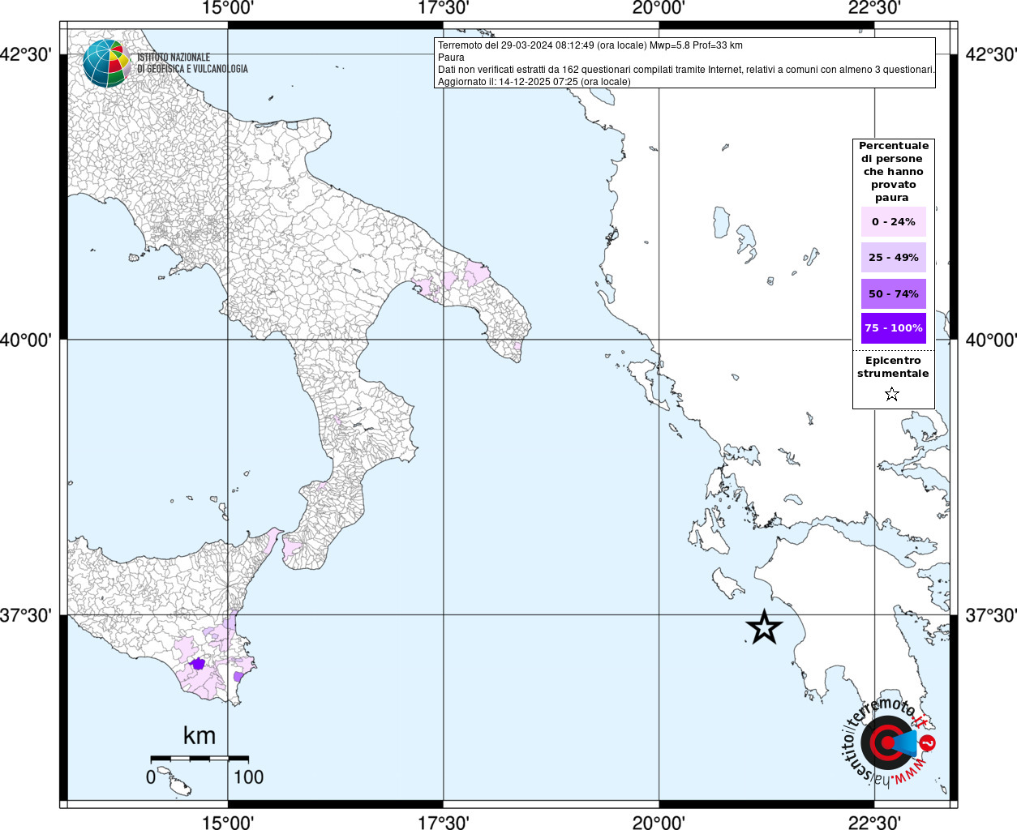
Task: Click the 'Percentuale di persone che hanno provato paura' legend title
Action: [x=894, y=172]
